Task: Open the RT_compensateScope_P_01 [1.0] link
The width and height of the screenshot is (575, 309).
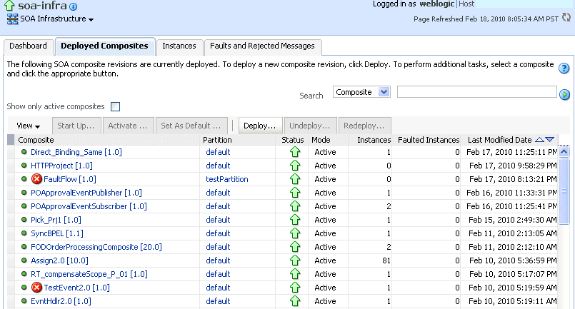Action: coord(89,274)
